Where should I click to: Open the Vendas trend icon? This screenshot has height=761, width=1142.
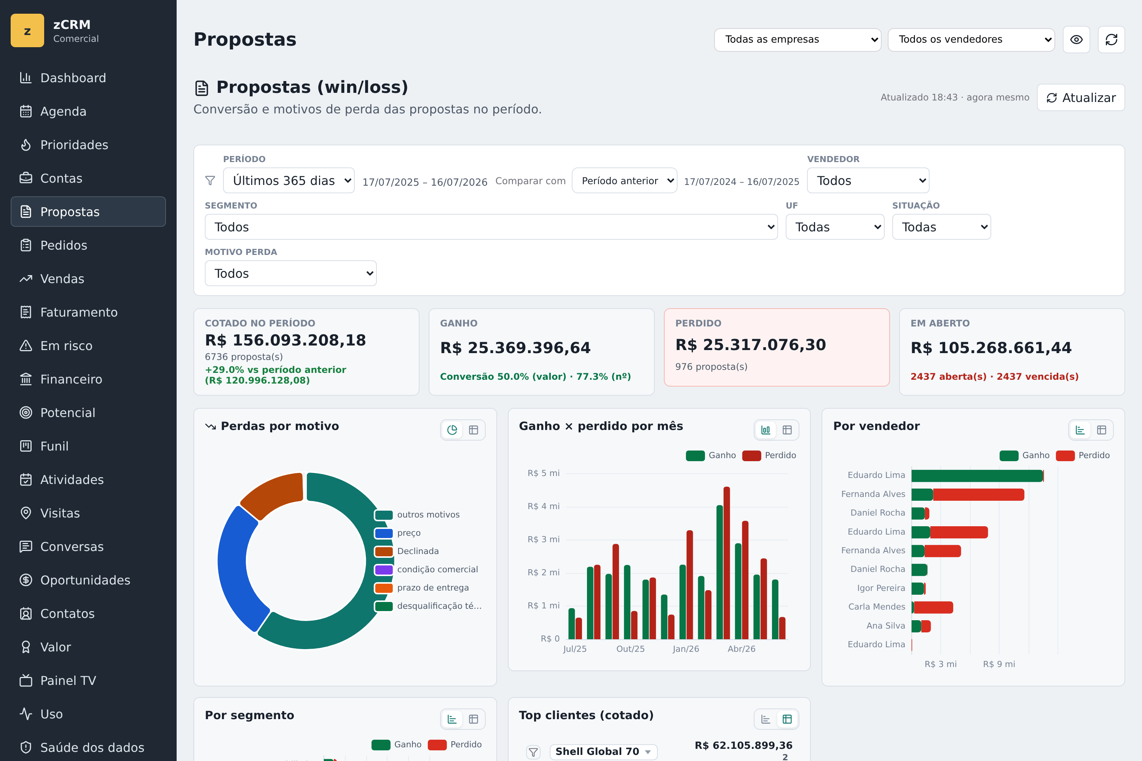[x=26, y=279]
